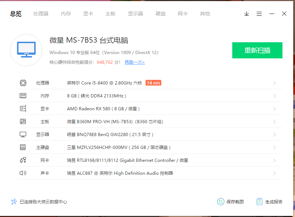The width and height of the screenshot is (295, 217).
Task: Click the 显示器 row label
Action: (43, 135)
